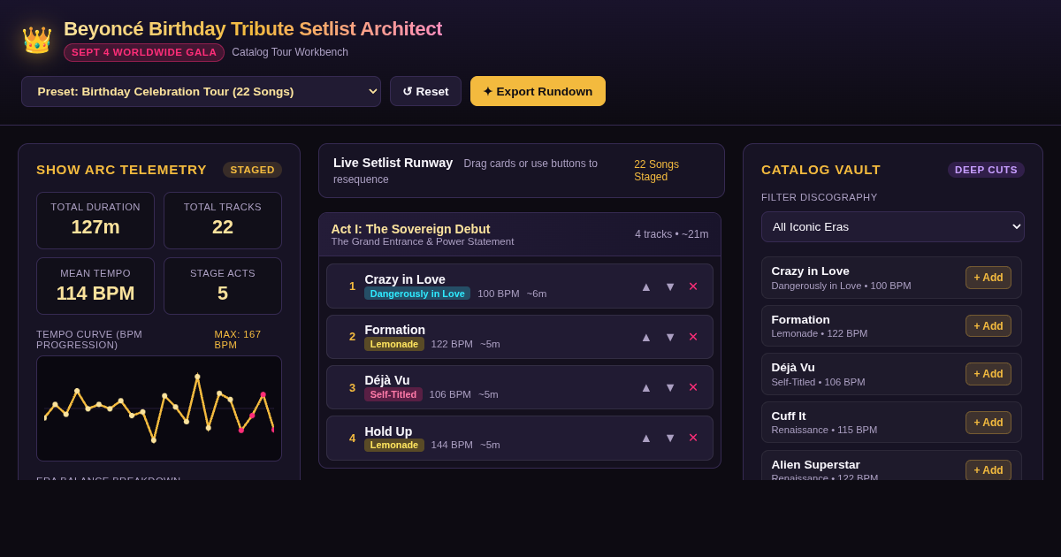Add Formation from the catalog vault

coord(988,326)
